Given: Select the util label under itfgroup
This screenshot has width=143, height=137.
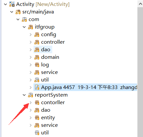Looking at the screenshot, I should 45,80.
